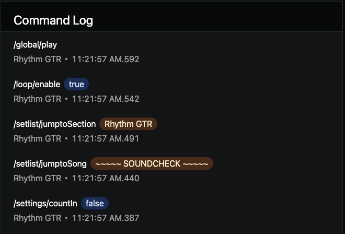Click the ~~~~~ SOUNDCHECK ~~~~~ value badge
Image resolution: width=345 pixels, height=234 pixels.
click(x=152, y=164)
